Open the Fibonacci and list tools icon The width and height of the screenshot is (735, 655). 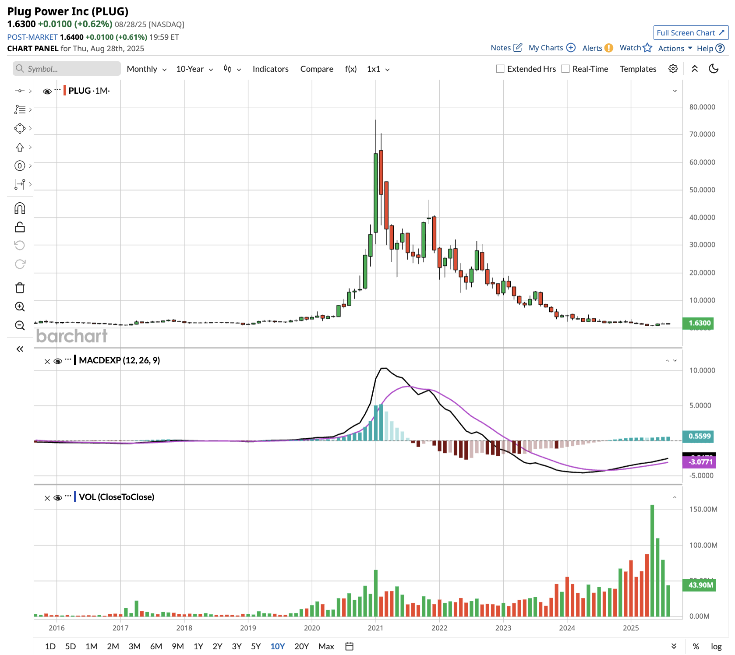(x=20, y=109)
